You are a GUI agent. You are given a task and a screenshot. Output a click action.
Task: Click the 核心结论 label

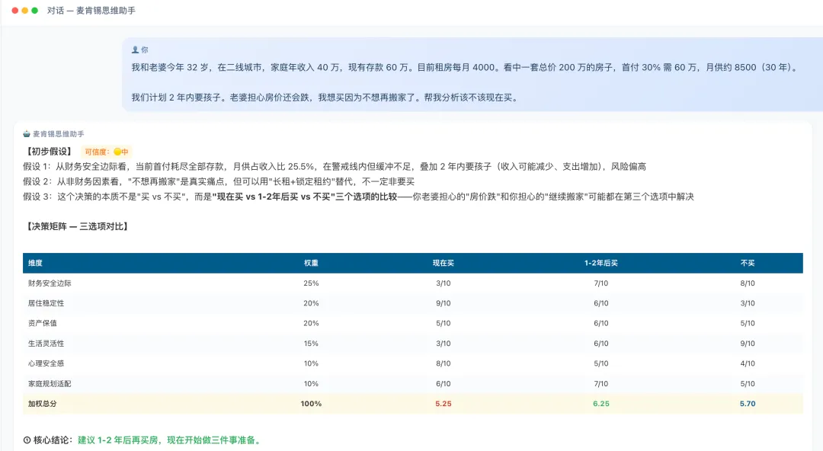coord(52,440)
